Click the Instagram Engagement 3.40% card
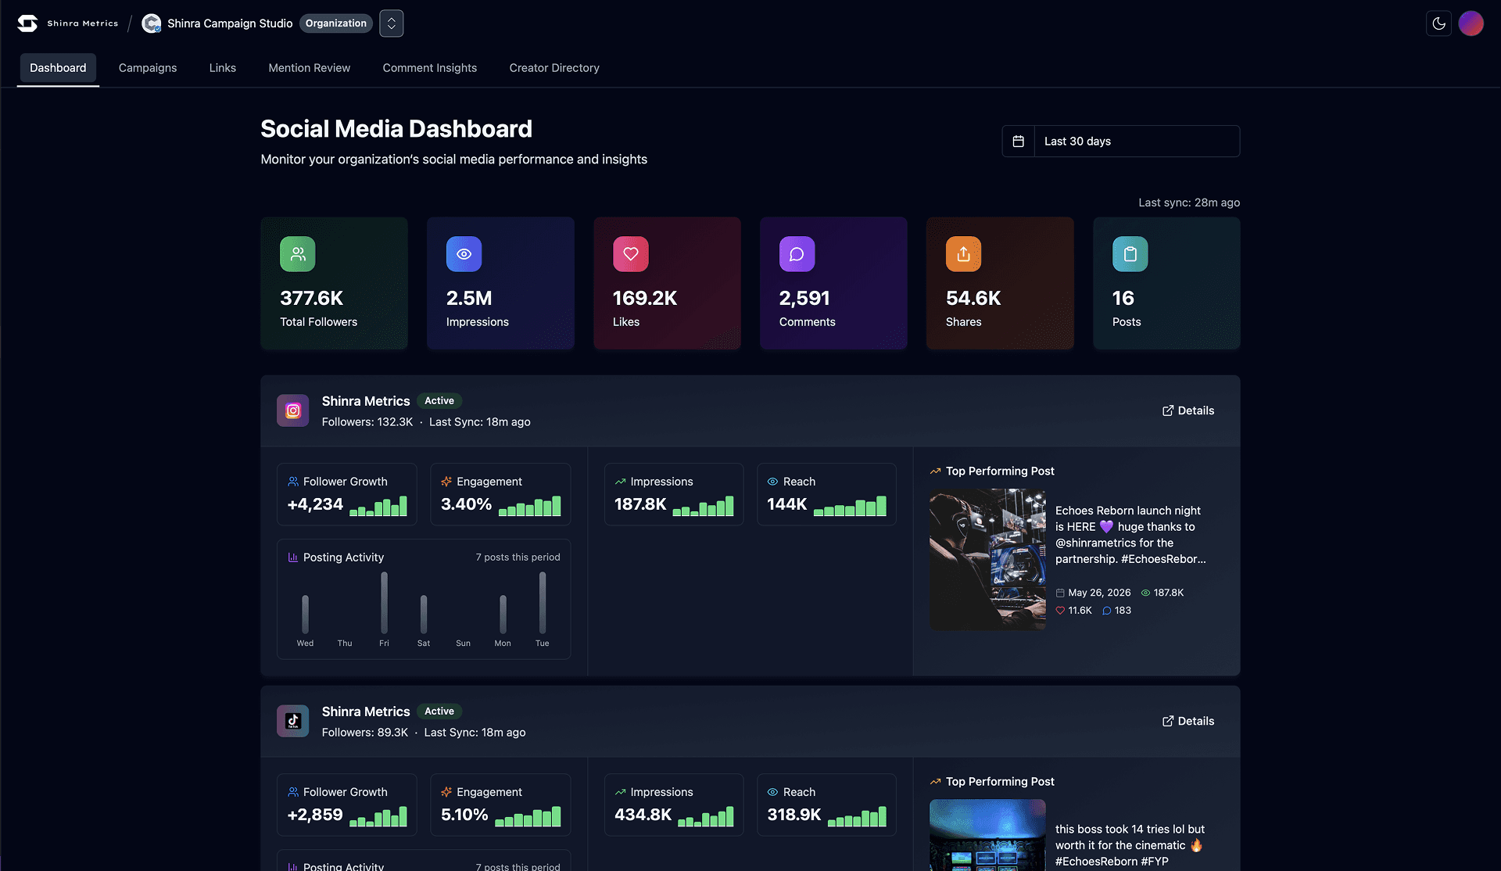Viewport: 1501px width, 871px height. [x=500, y=494]
